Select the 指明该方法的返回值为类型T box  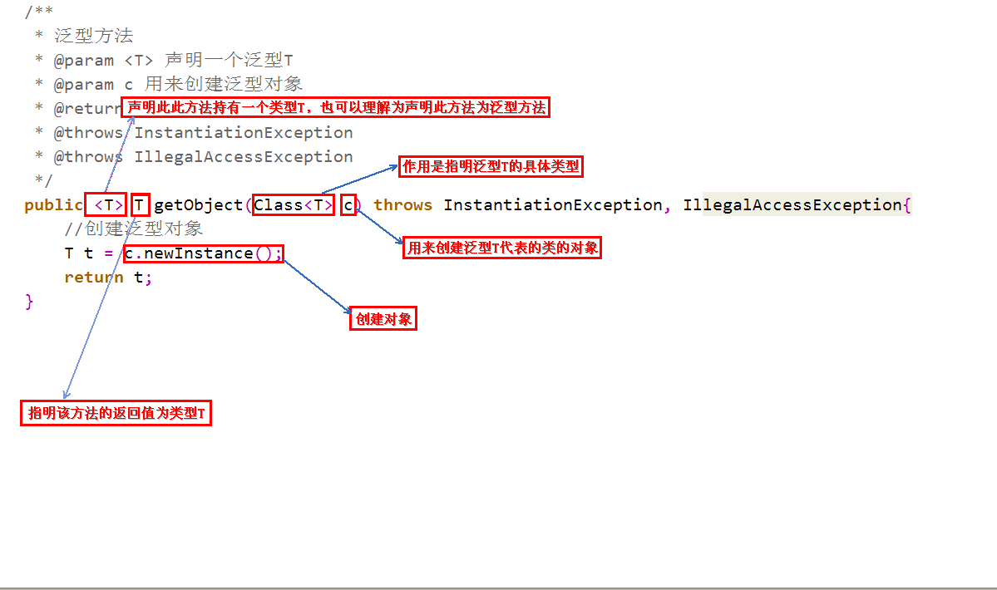coord(115,412)
